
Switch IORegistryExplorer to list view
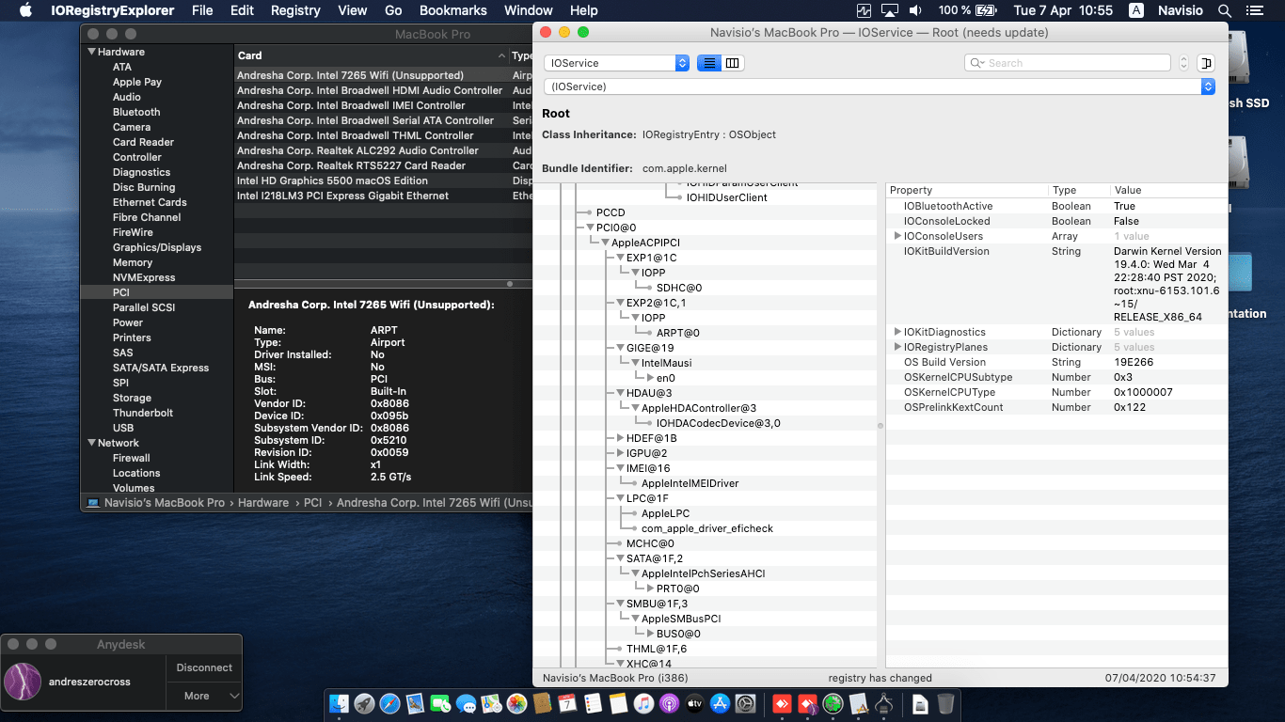point(709,63)
